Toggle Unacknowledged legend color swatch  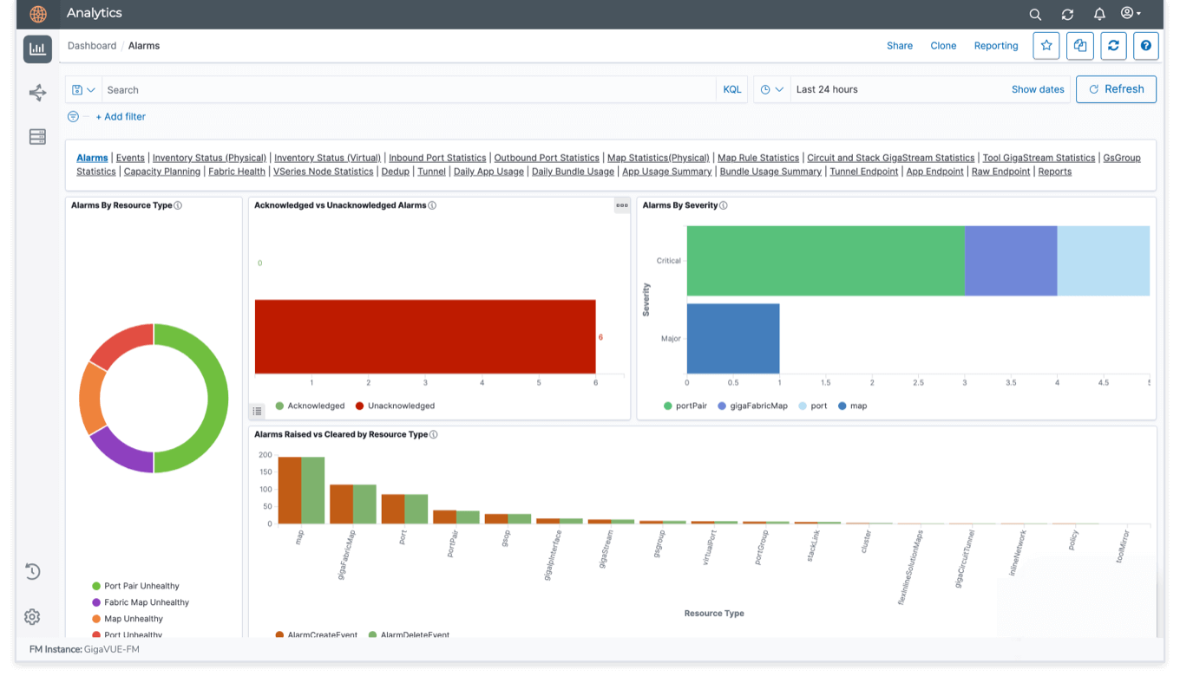coord(359,406)
